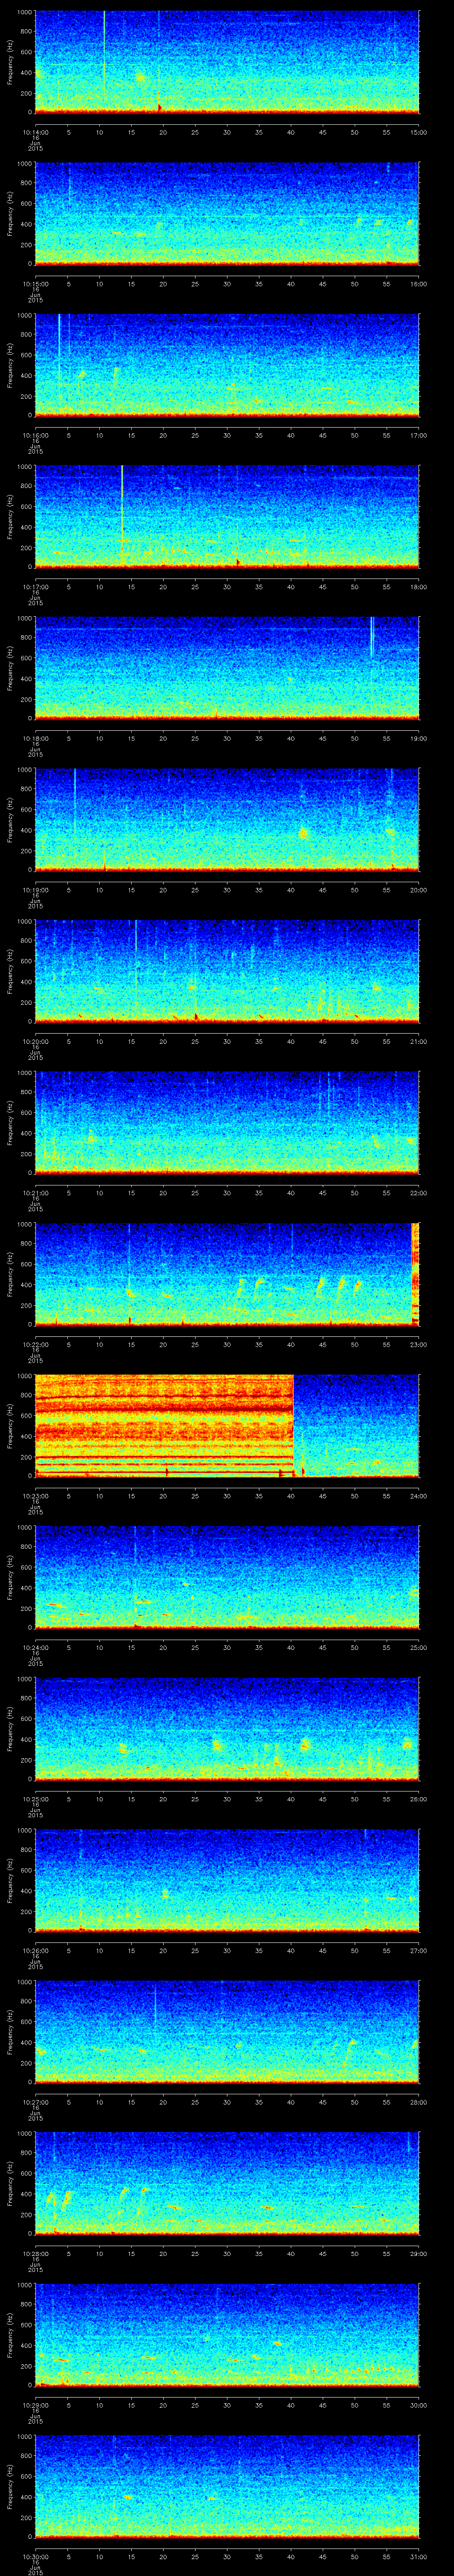This screenshot has height=2576, width=454.
Task: Click the 31:00 end time label
Action: point(419,2556)
